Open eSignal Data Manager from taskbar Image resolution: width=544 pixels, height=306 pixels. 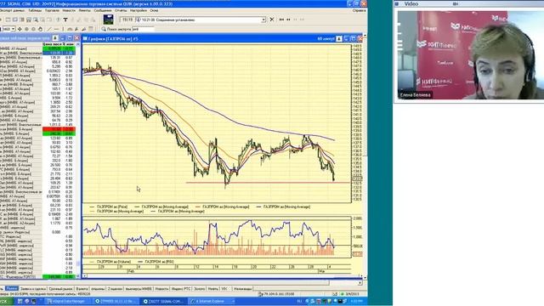point(68,301)
